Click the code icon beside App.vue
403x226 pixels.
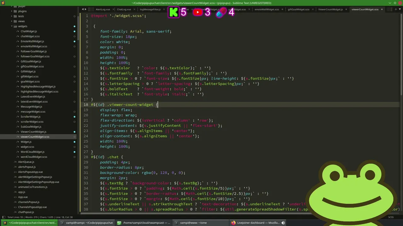tap(15, 197)
